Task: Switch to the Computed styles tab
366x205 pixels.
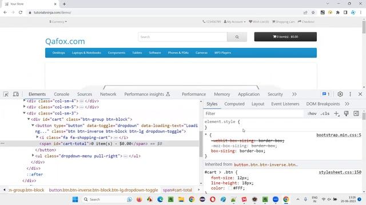Action: pos(234,104)
